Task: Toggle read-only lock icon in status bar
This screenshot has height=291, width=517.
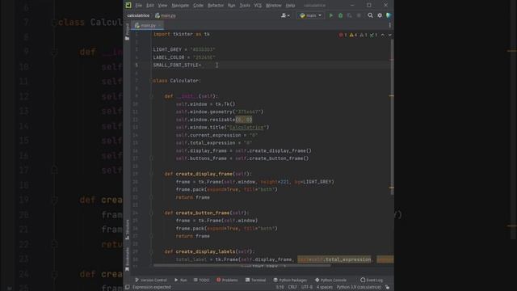Action: coord(388,288)
